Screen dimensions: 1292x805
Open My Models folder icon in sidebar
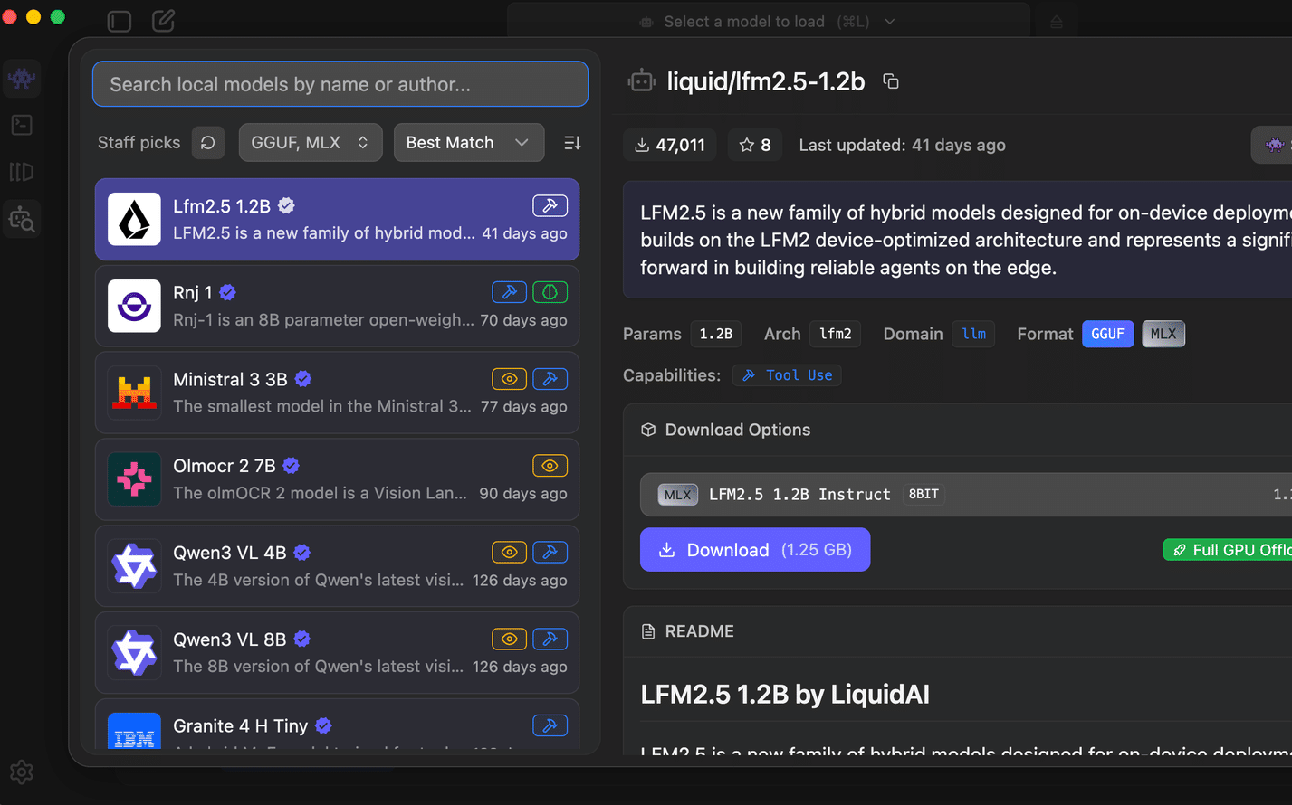tap(22, 172)
